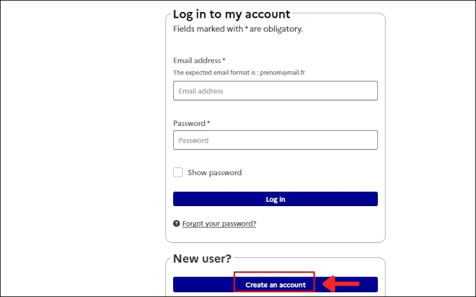The width and height of the screenshot is (476, 297).
Task: Click the asterisk beside Email address label
Action: (224, 60)
